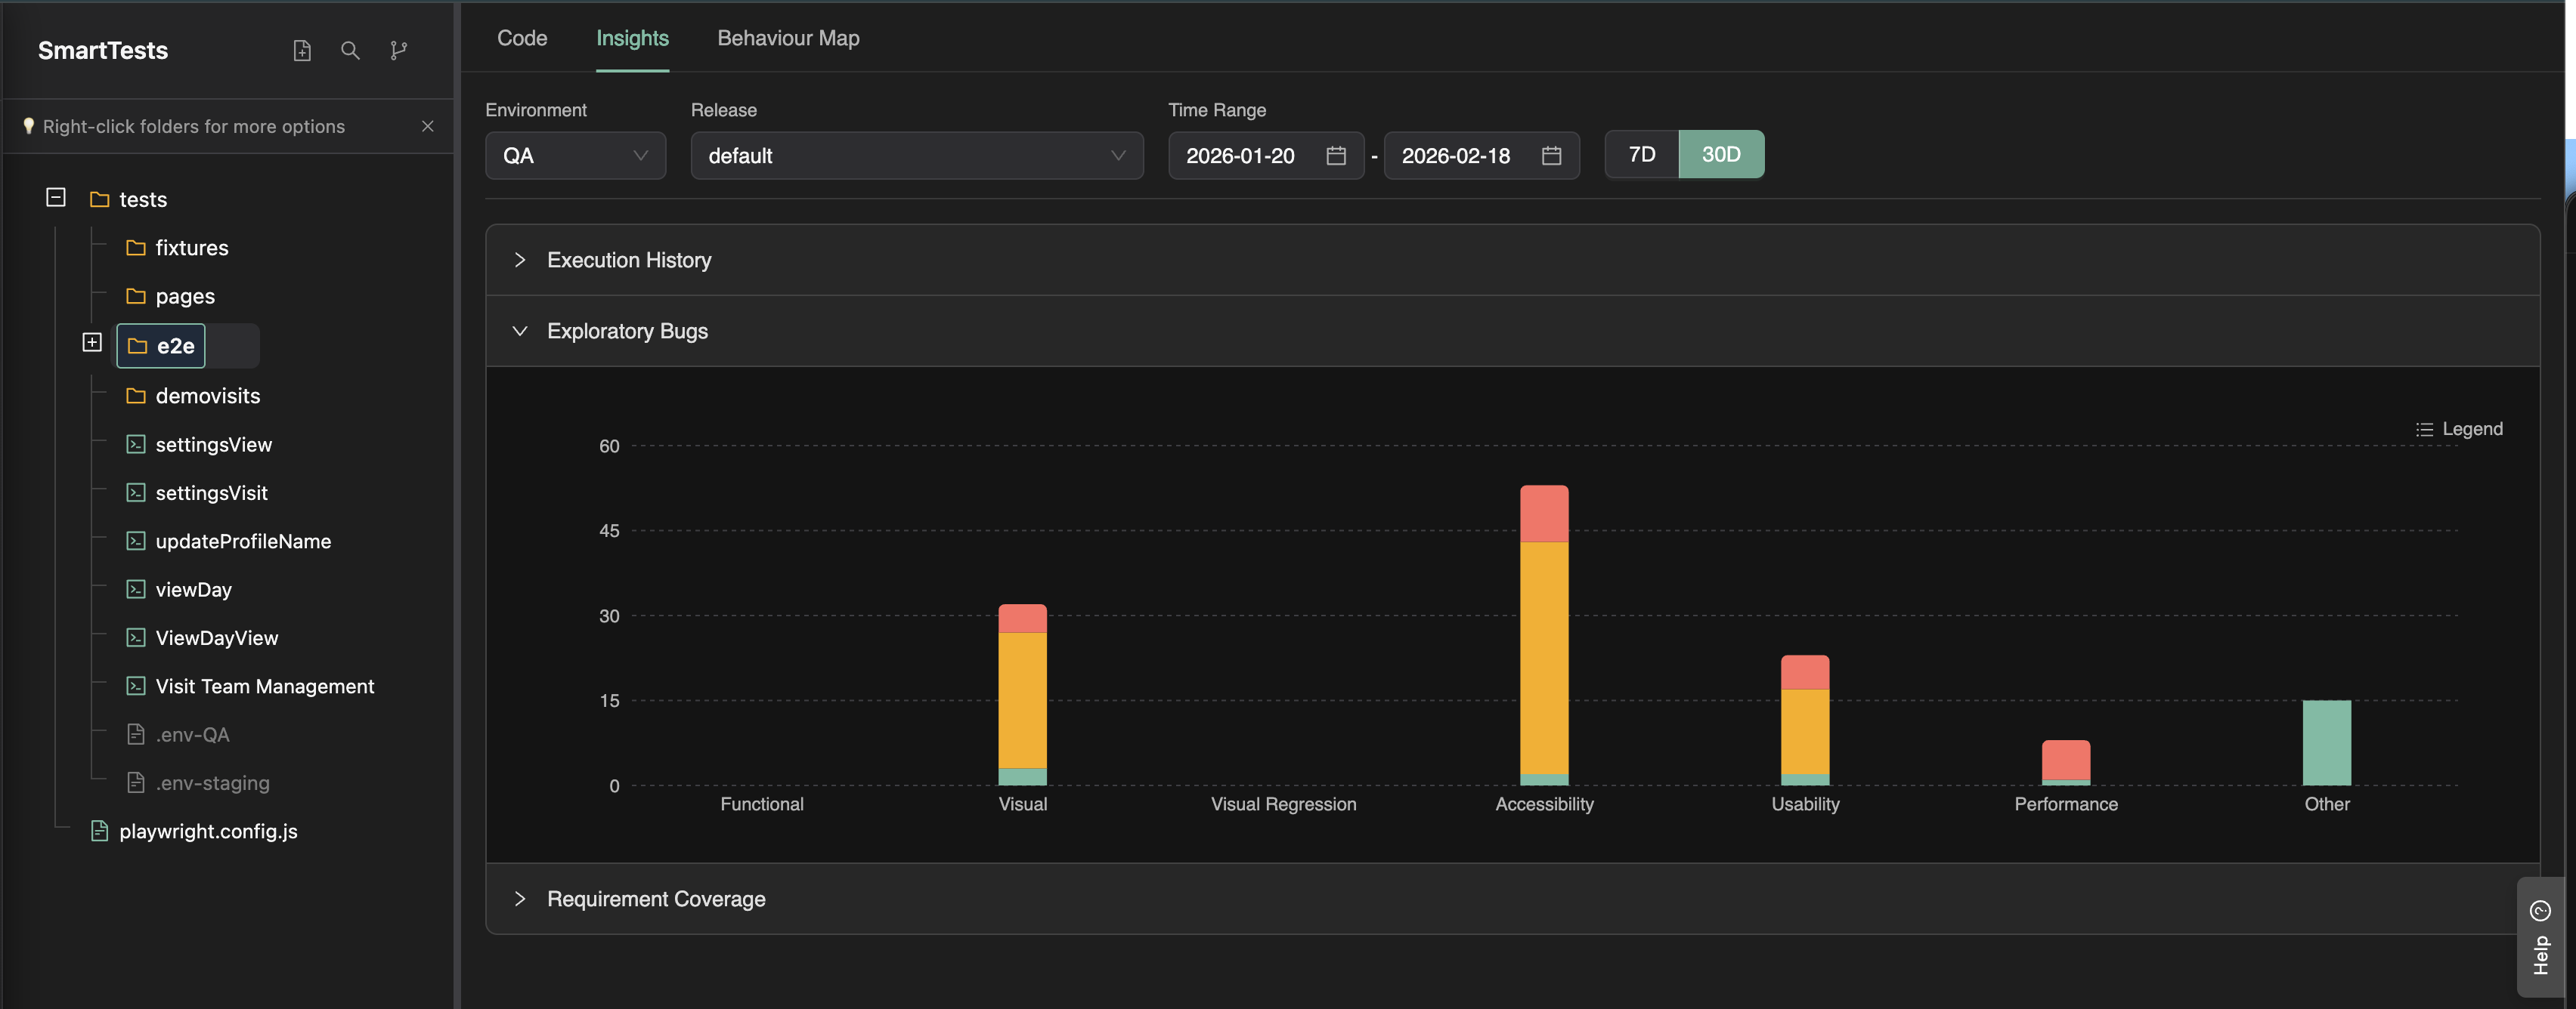This screenshot has height=1009, width=2576.
Task: Switch to the Behaviour Map tab
Action: (788, 38)
